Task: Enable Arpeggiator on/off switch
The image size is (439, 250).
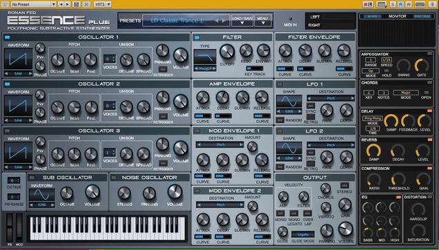Action: (x=429, y=54)
